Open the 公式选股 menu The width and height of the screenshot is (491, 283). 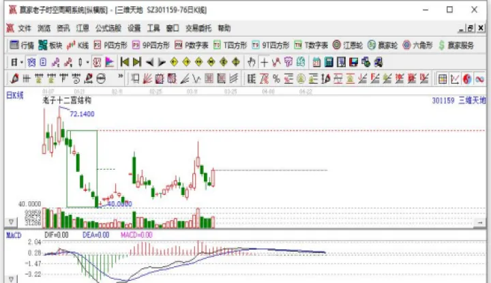(108, 29)
